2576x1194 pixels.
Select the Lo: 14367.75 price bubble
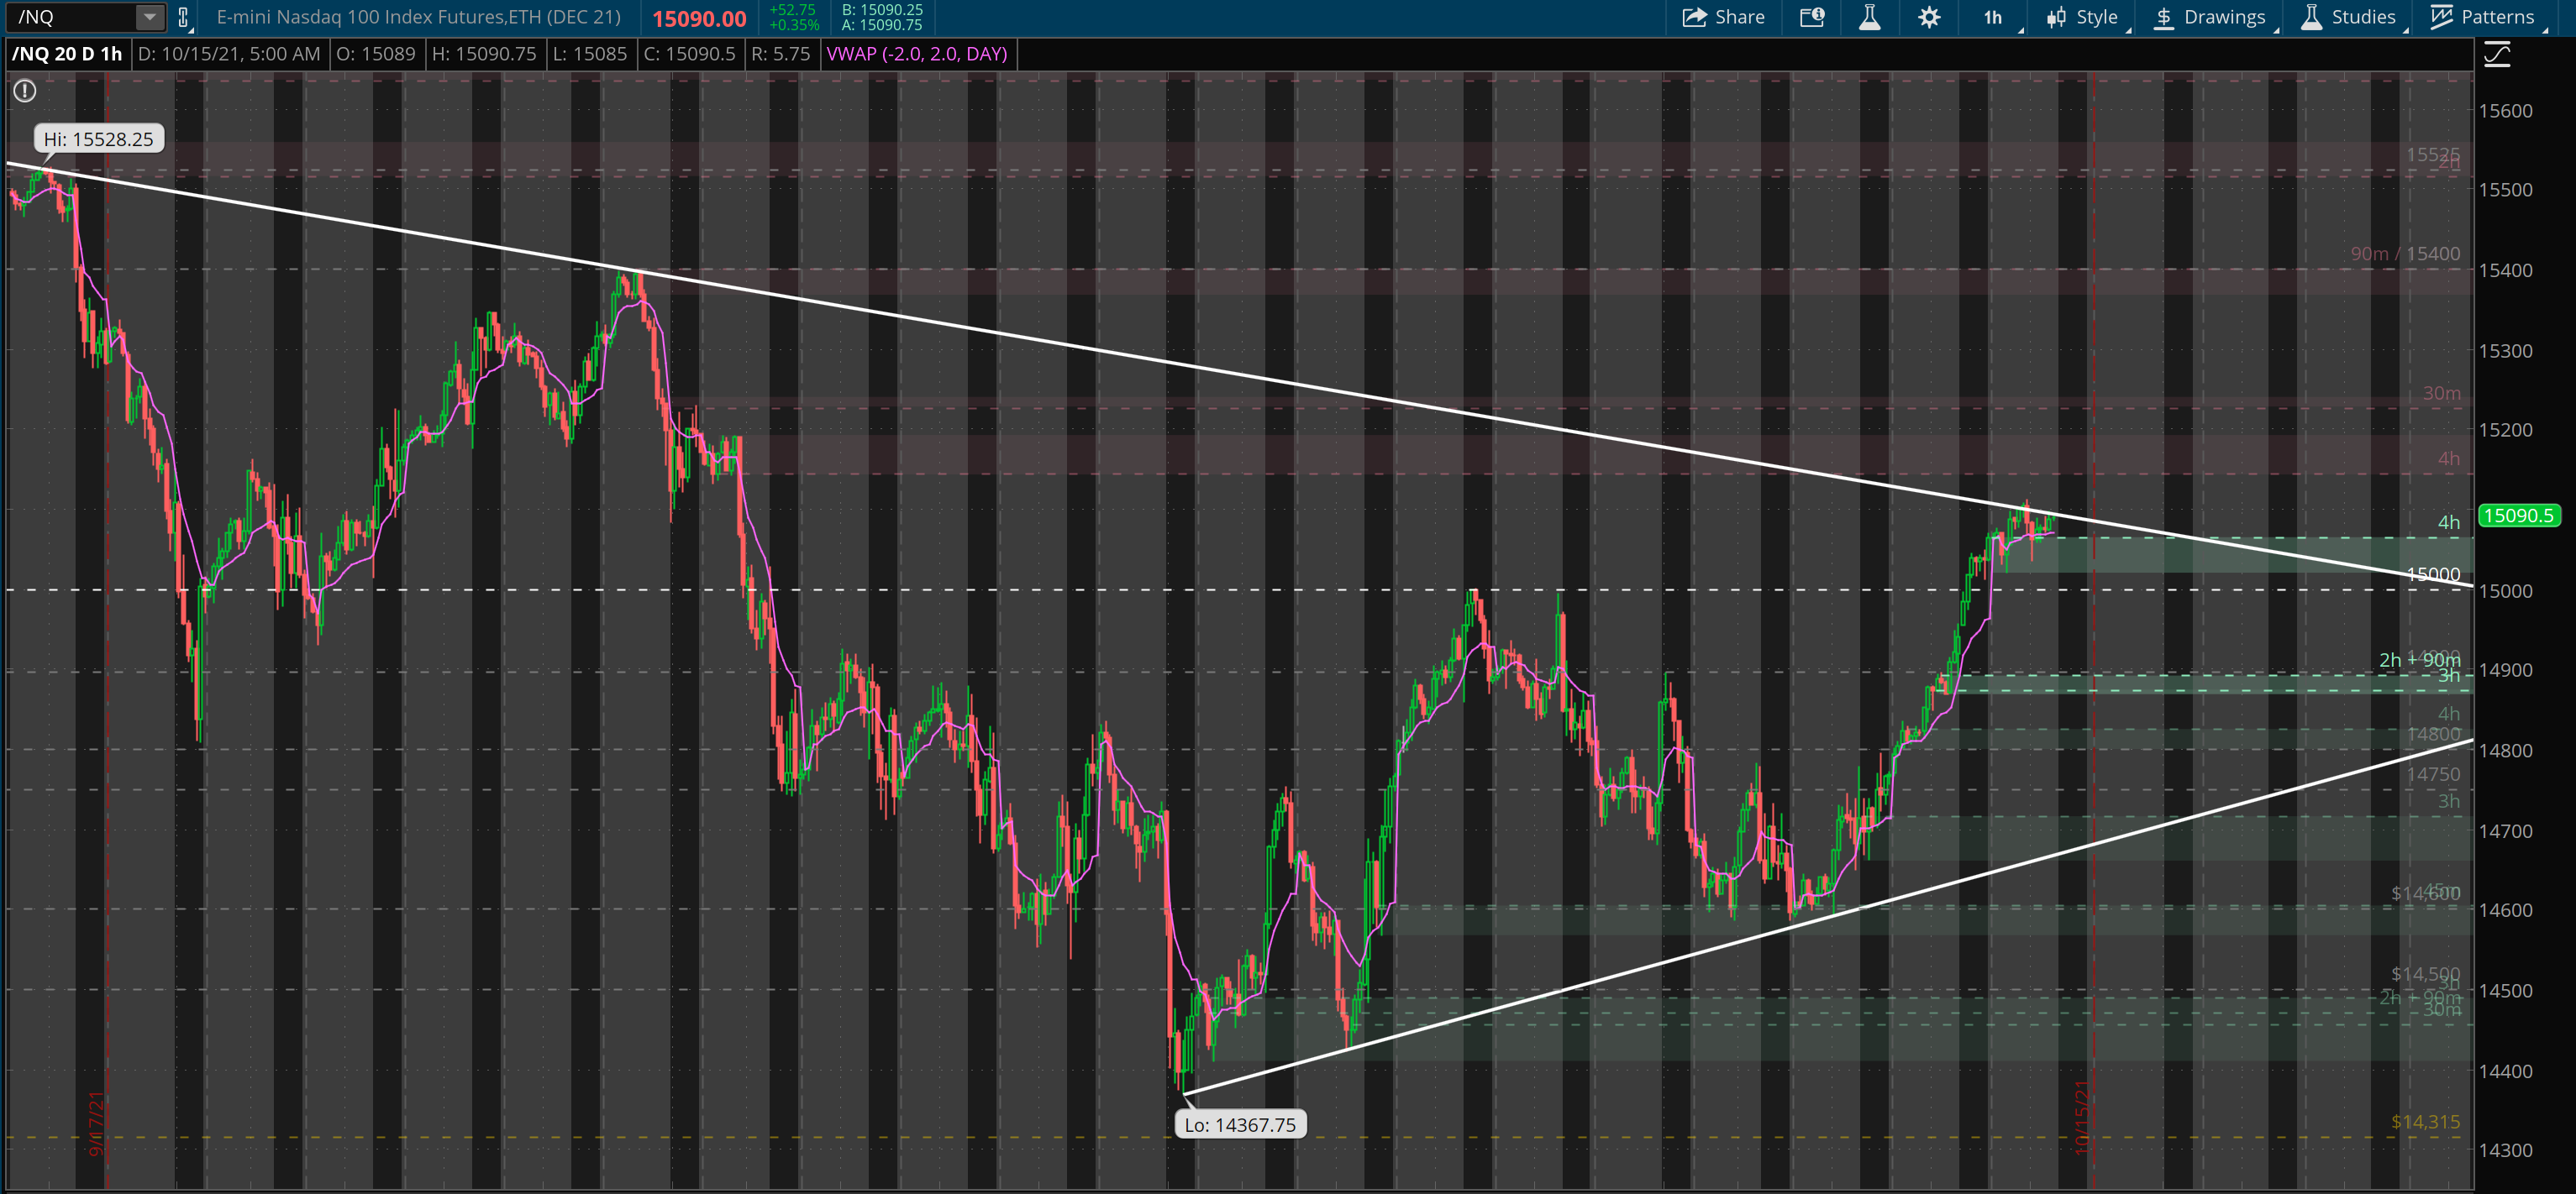click(1240, 1125)
